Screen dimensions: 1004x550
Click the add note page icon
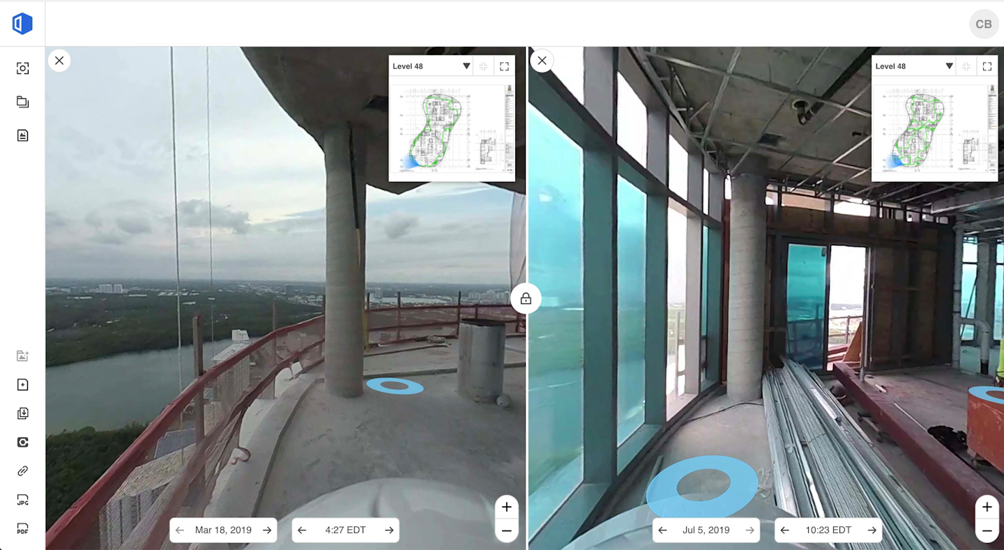point(22,385)
